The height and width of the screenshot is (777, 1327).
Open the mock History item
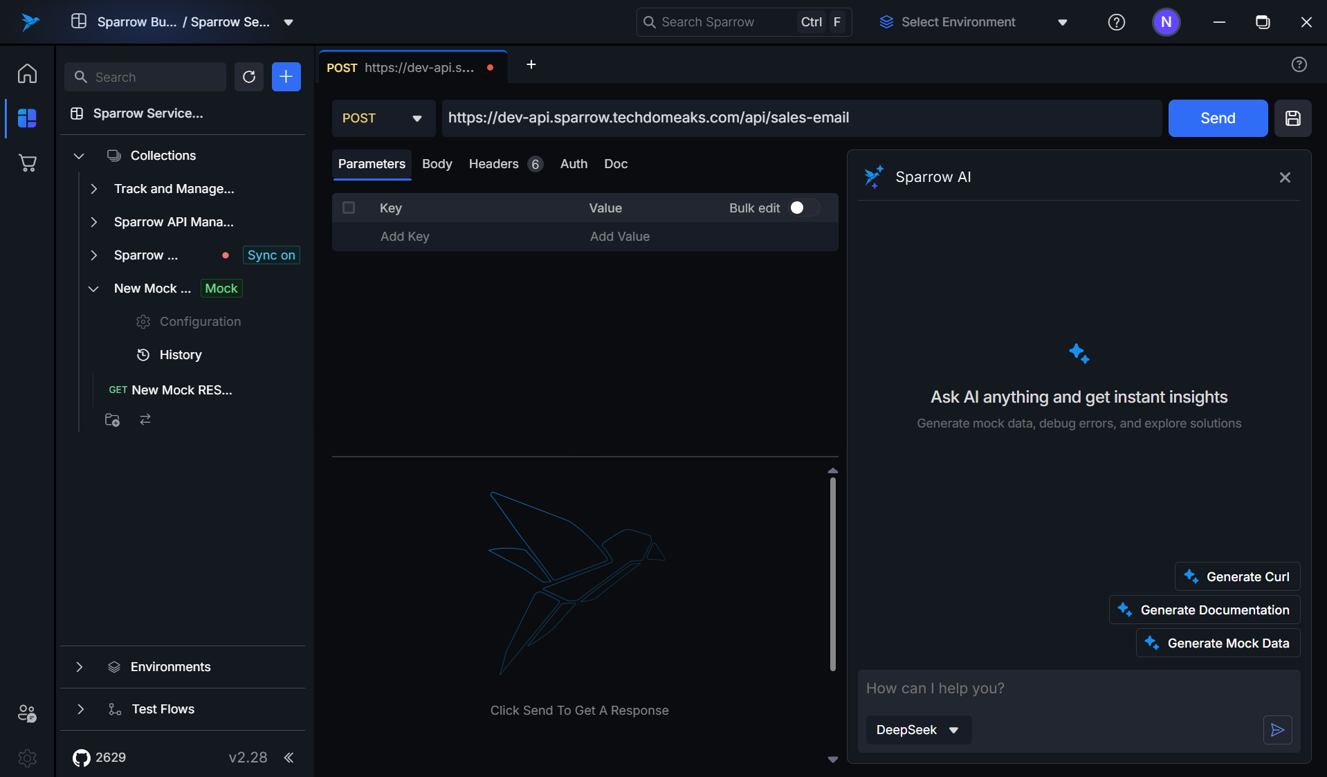point(170,355)
